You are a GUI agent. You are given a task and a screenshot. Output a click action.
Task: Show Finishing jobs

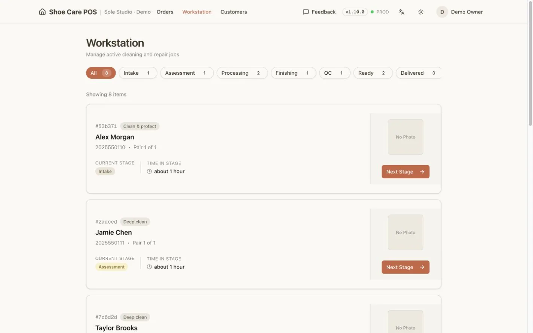tap(293, 73)
